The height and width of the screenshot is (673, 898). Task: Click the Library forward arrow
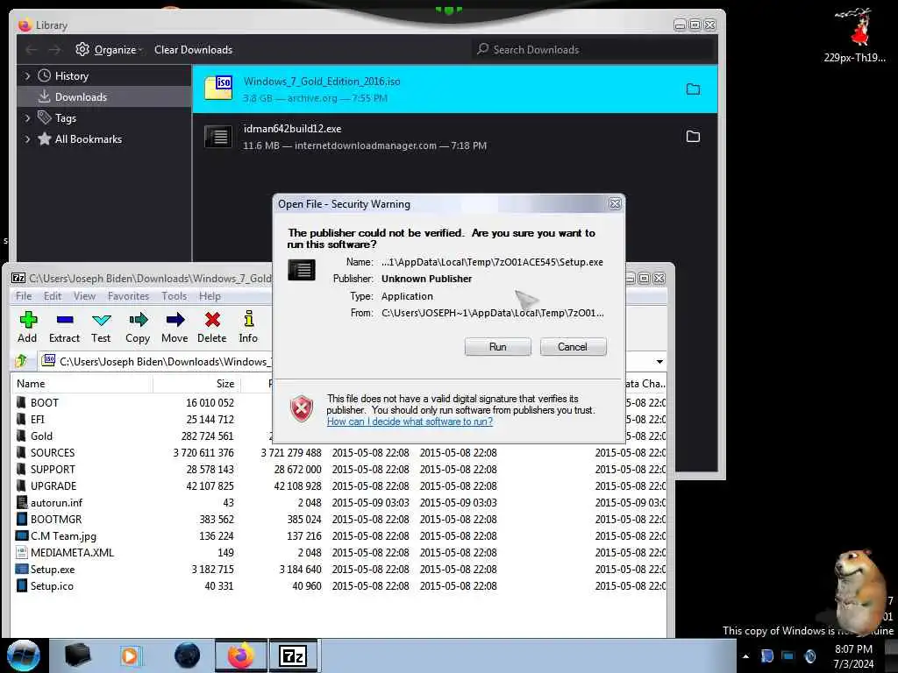[x=54, y=50]
